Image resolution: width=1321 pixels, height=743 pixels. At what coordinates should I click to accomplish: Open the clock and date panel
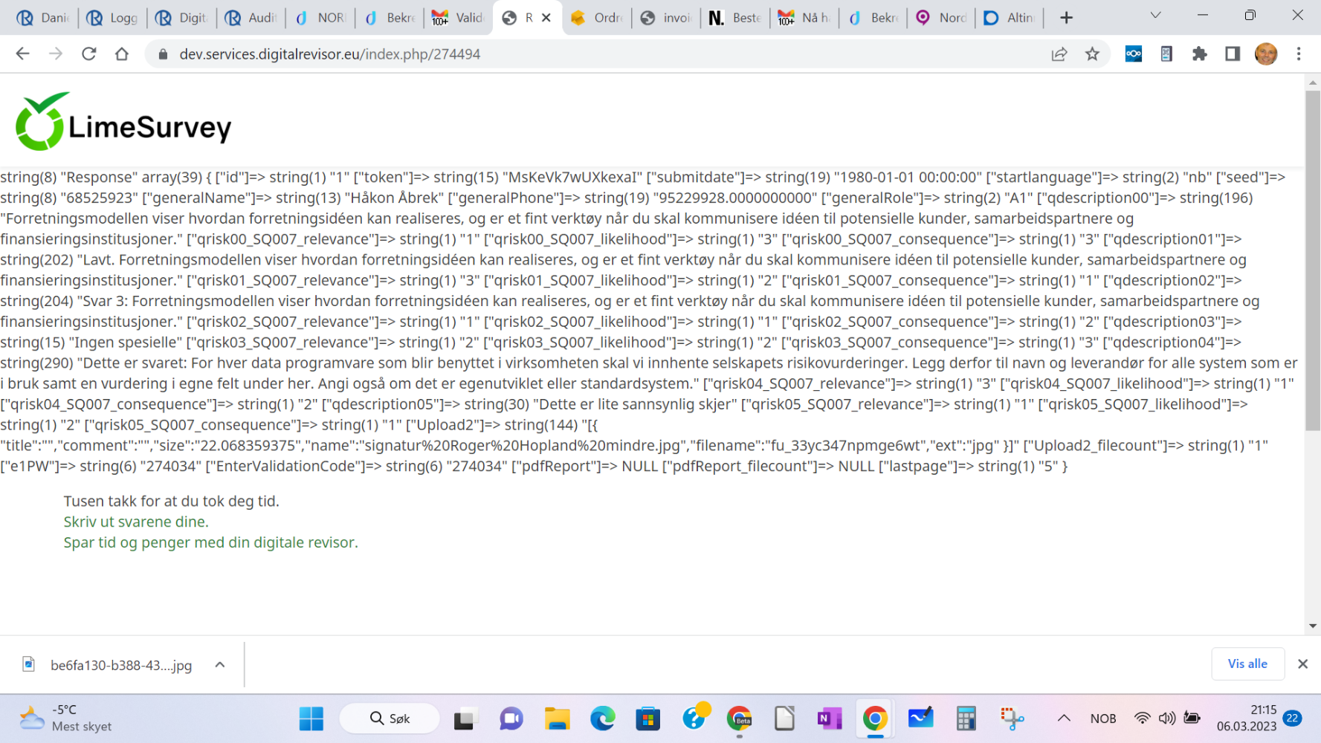(x=1247, y=718)
